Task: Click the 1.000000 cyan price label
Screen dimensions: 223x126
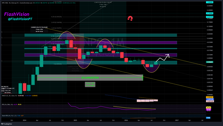Action: (x=210, y=2)
